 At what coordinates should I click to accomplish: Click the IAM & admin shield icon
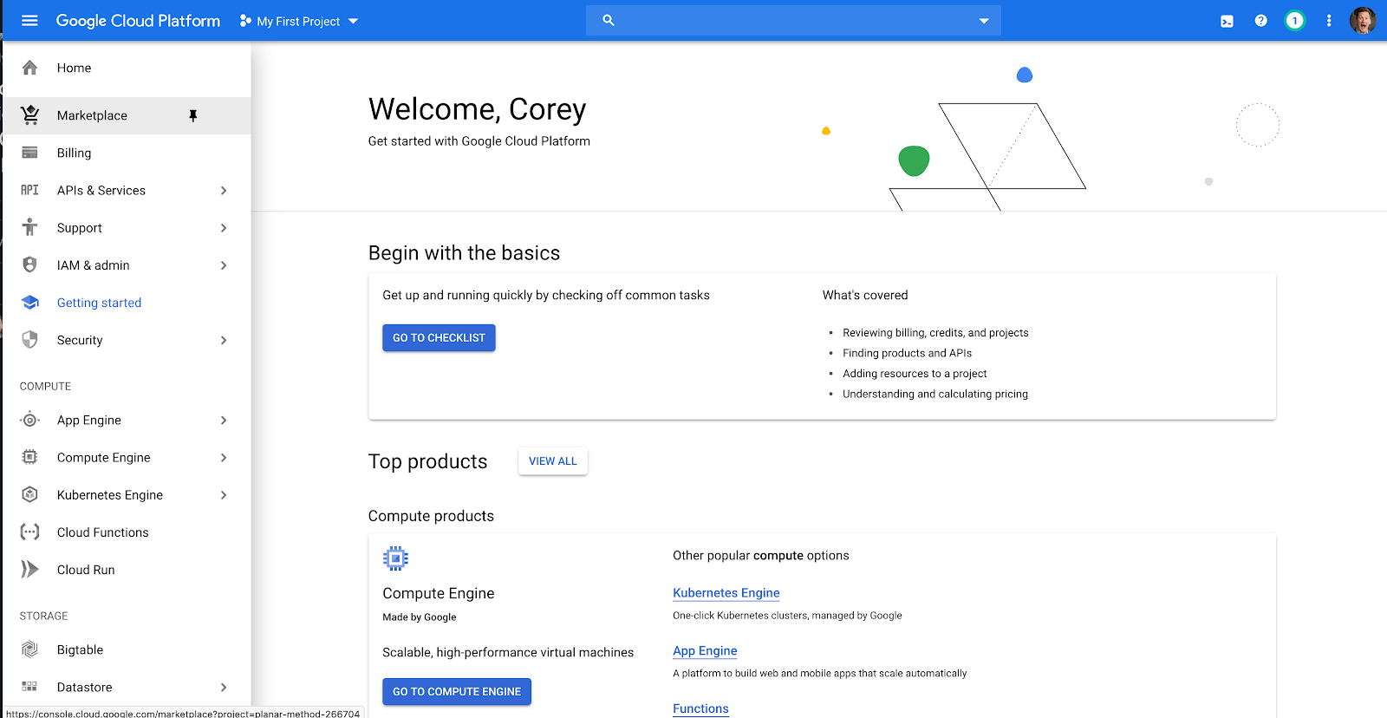click(x=29, y=264)
